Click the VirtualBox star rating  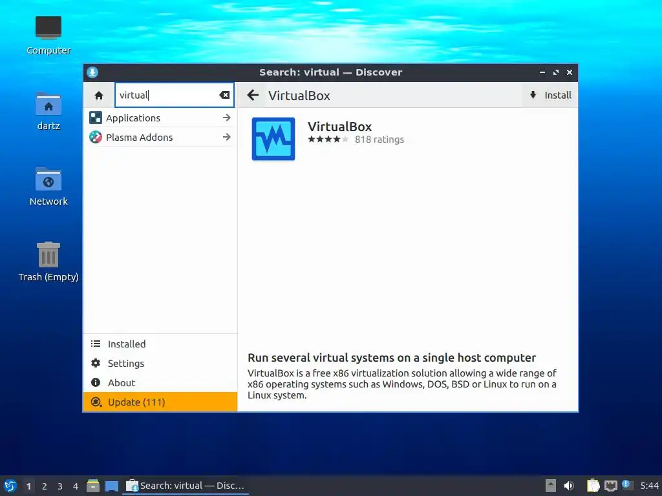328,139
